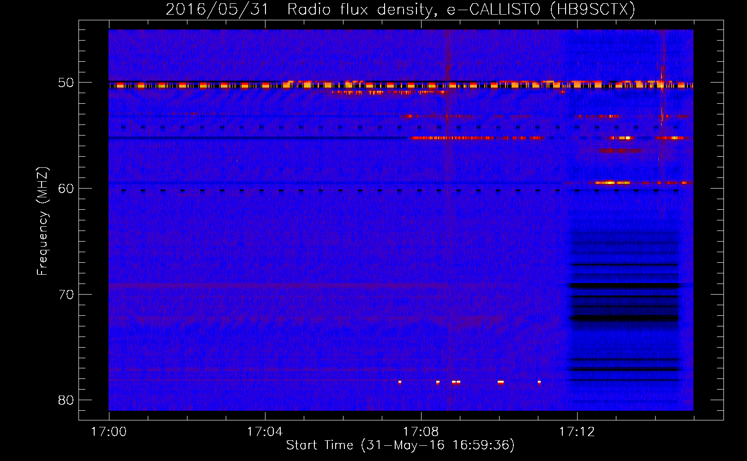Screen dimensions: 747x461
Task: Click the 60 frequency tick label
Action: pos(66,189)
